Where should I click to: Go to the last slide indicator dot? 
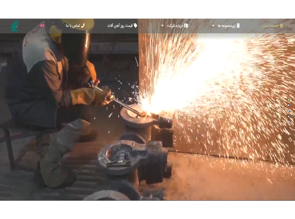[x=288, y=122]
